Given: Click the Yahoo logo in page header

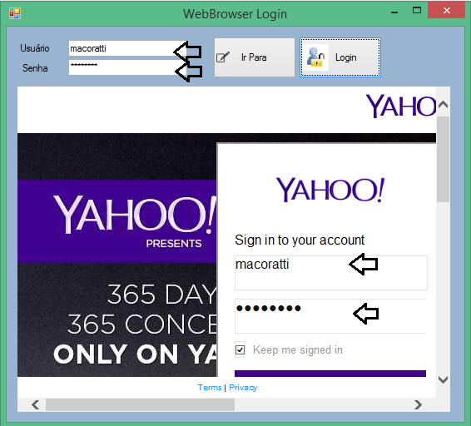Looking at the screenshot, I should click(401, 106).
